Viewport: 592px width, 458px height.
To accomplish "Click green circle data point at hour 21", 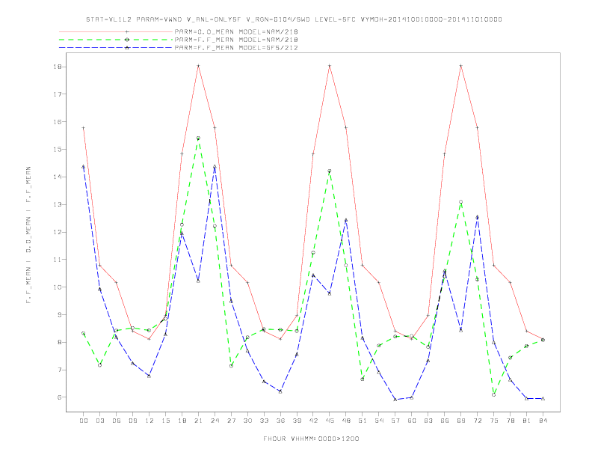I will [x=198, y=138].
